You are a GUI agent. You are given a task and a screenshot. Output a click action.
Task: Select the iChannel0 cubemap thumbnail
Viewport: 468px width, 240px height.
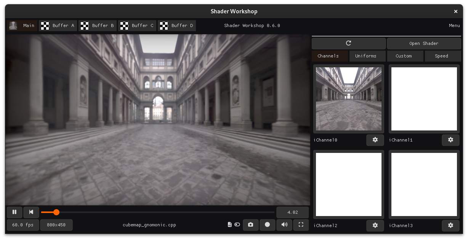coord(349,99)
